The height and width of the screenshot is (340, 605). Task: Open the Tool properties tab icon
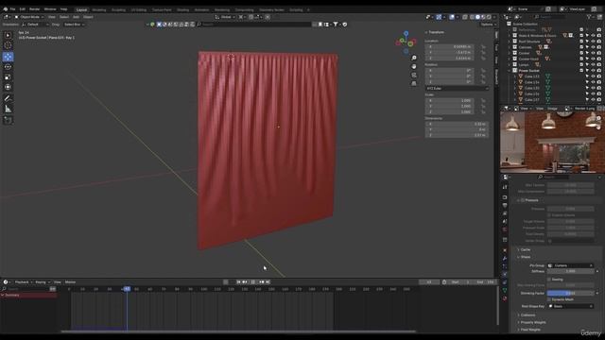(505, 187)
